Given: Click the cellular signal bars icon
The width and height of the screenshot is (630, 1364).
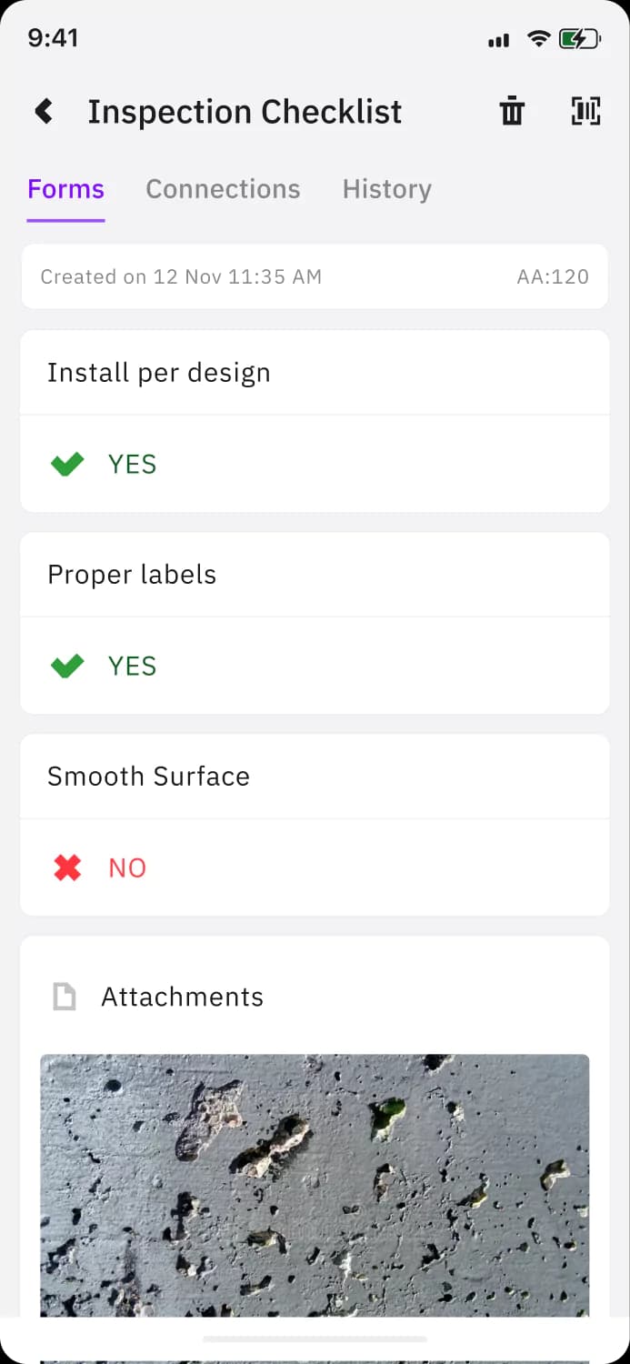Looking at the screenshot, I should click(x=498, y=41).
